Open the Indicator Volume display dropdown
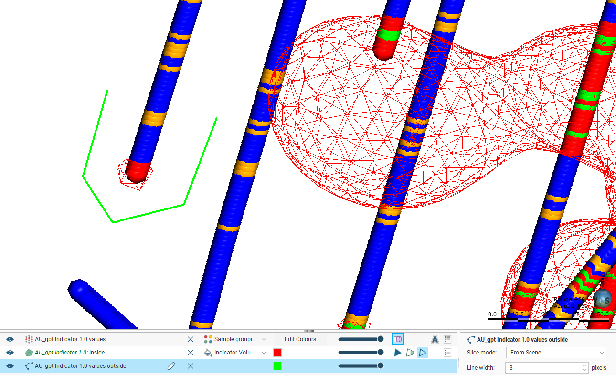This screenshot has width=616, height=375. (x=235, y=353)
